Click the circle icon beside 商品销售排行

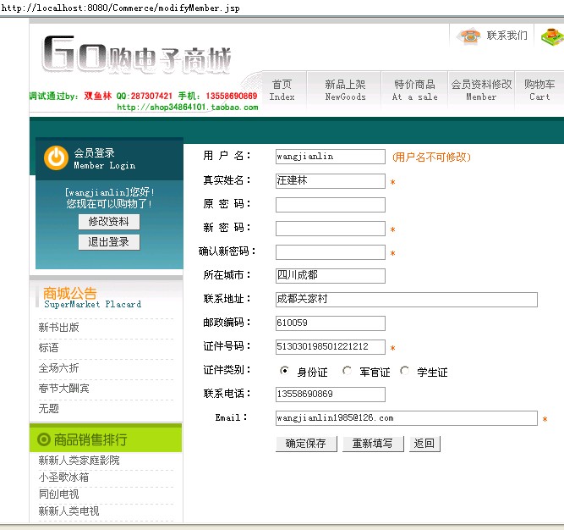point(44,439)
